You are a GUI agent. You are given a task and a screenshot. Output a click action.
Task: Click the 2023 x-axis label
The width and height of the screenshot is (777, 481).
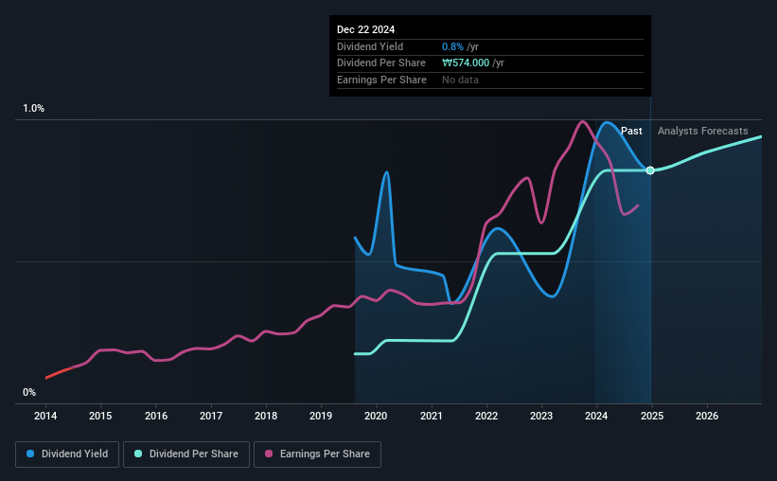[541, 416]
